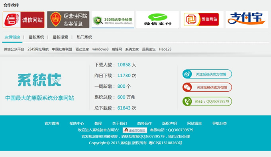Visit the Hao123 link
Viewport: 271px width, 157px height.
pos(165,49)
